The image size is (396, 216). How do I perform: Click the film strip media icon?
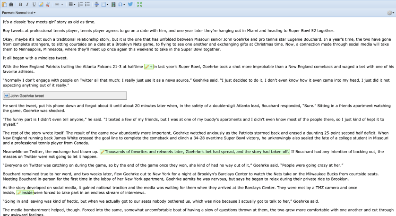(x=113, y=4)
